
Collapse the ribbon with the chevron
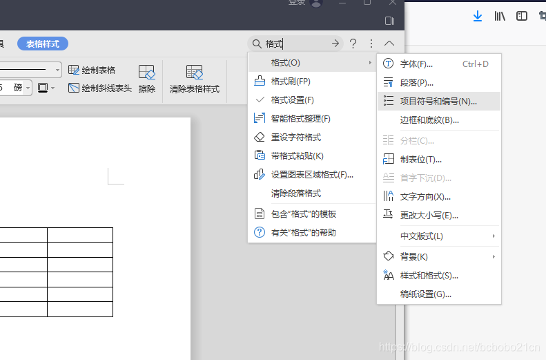point(389,44)
